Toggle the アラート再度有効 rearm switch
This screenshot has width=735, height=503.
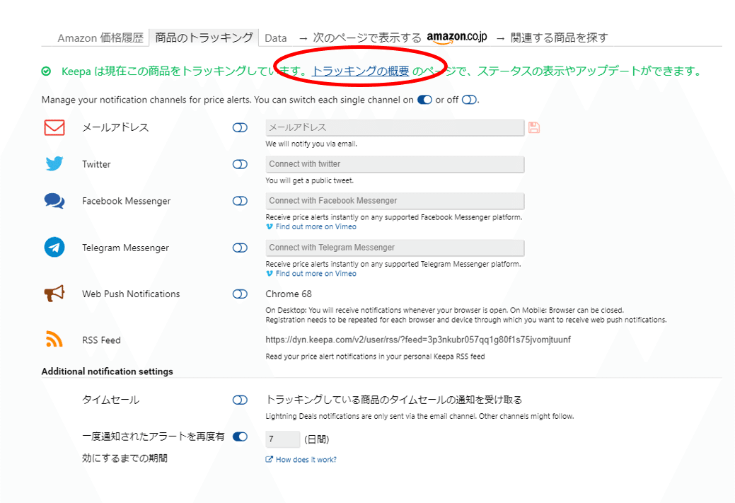[240, 436]
